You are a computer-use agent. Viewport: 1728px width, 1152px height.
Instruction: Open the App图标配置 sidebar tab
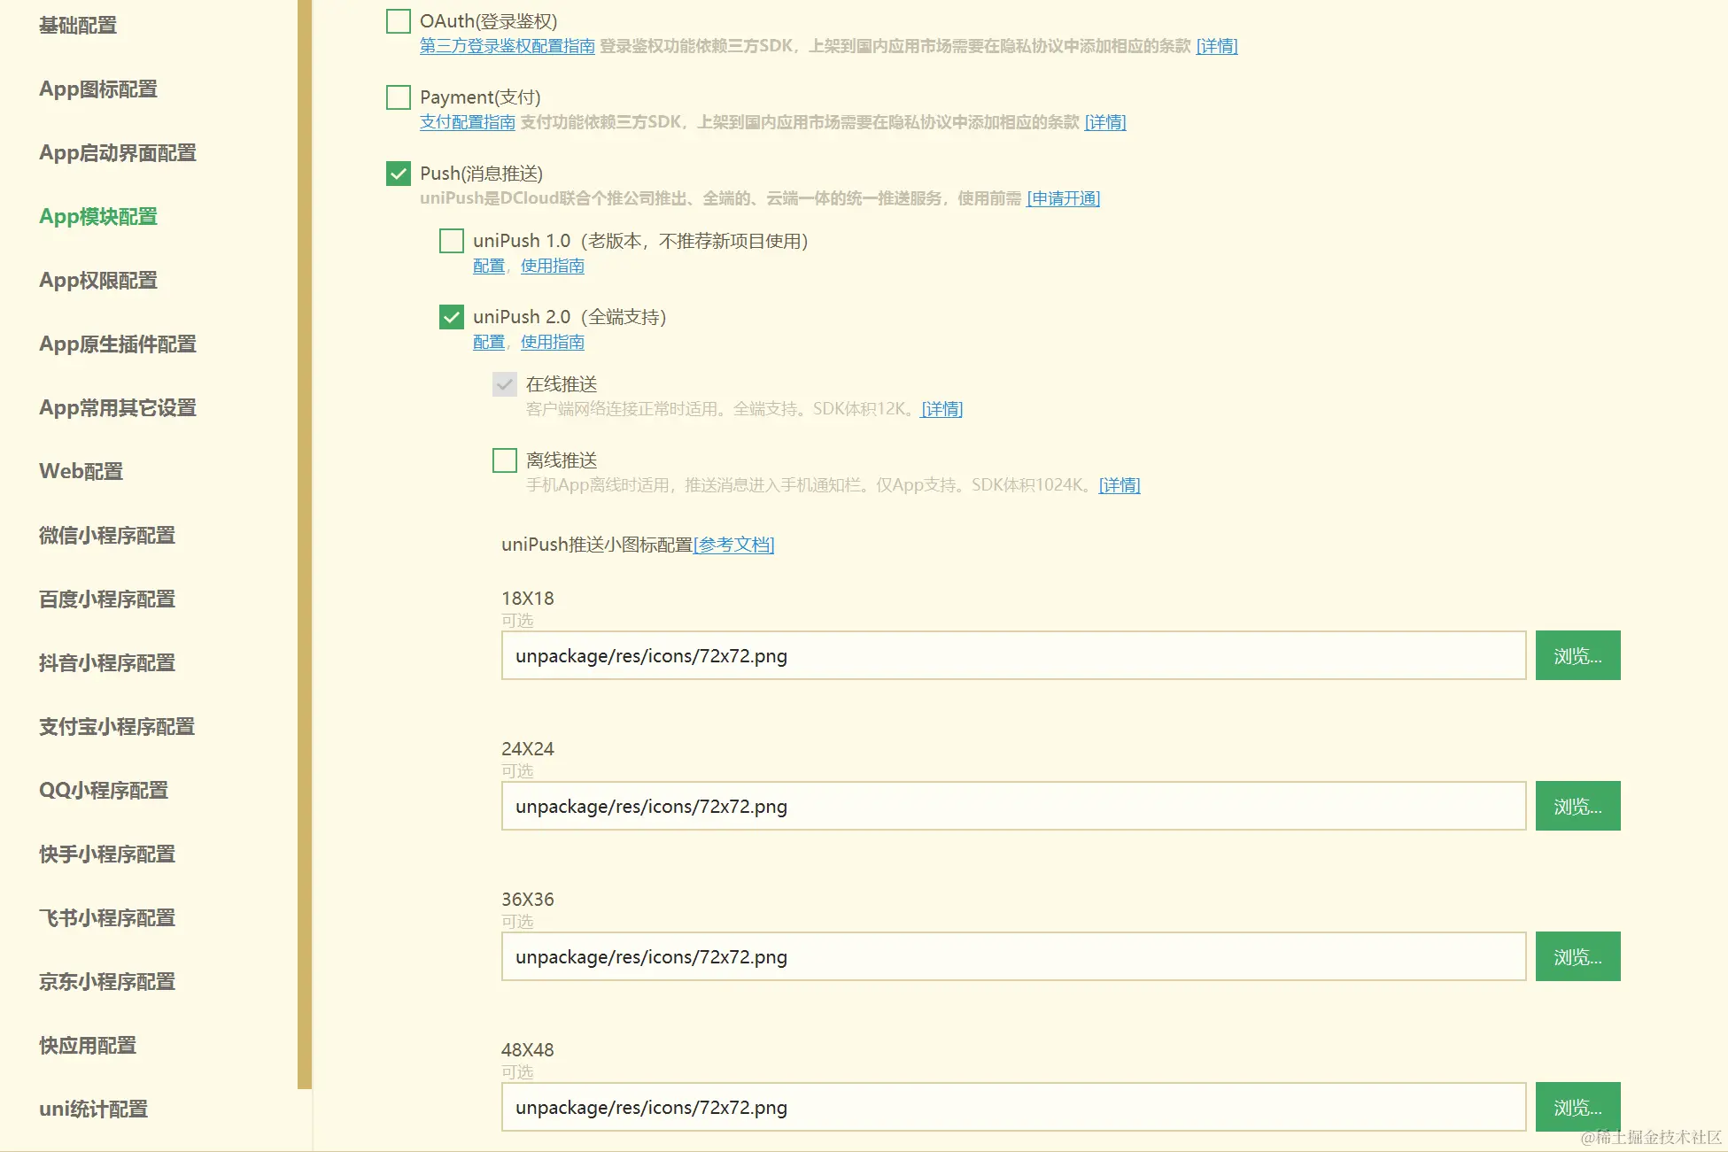(x=98, y=89)
